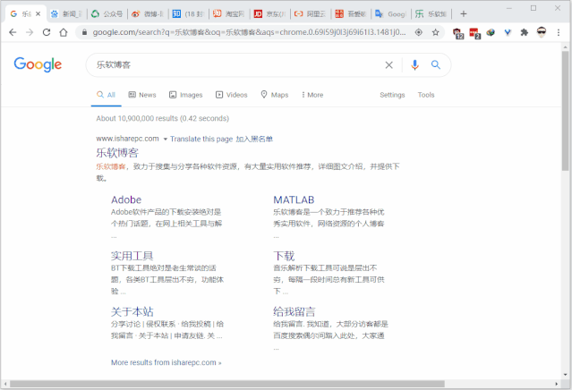Reload the page with the refresh icon

point(47,32)
